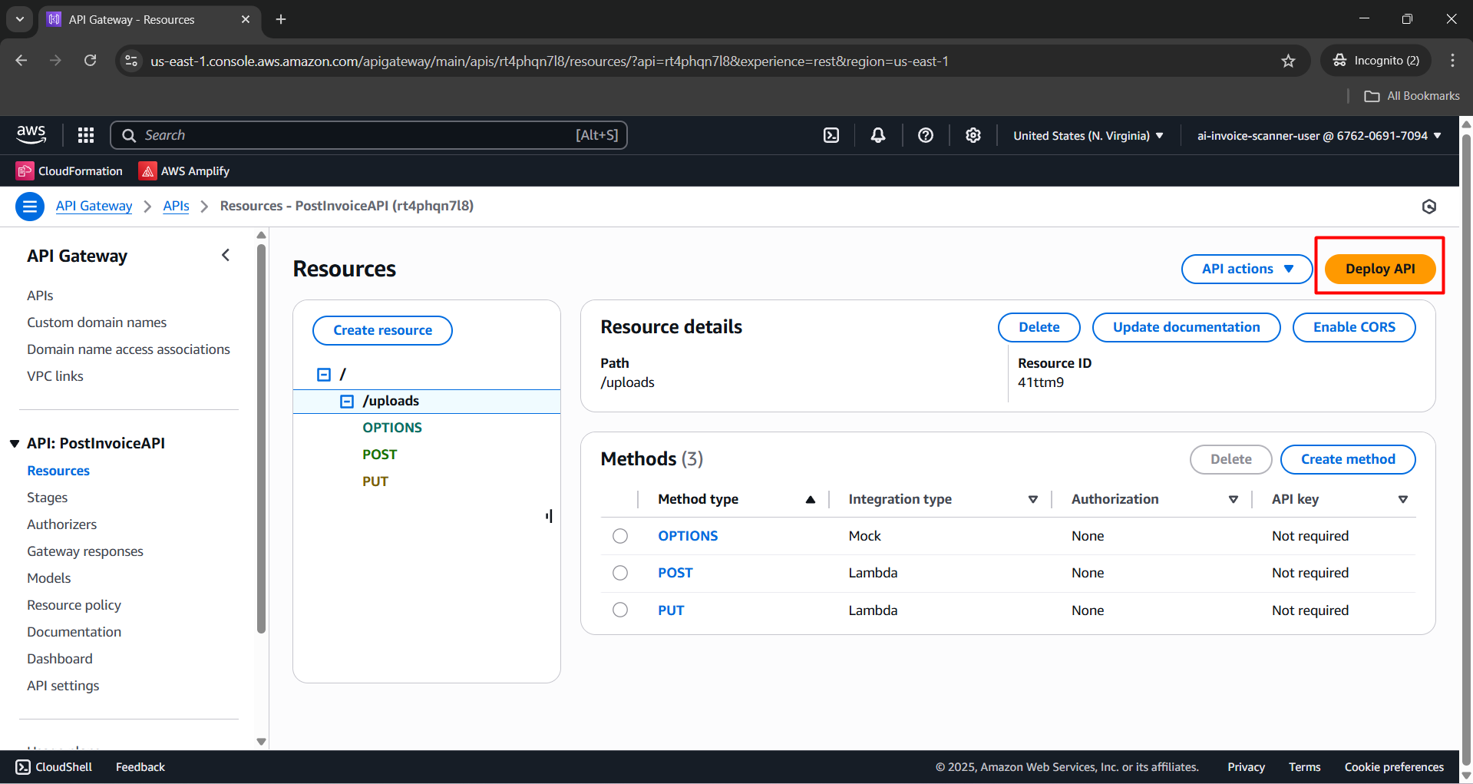This screenshot has height=784, width=1473.
Task: Click the AWS home logo
Action: (31, 134)
